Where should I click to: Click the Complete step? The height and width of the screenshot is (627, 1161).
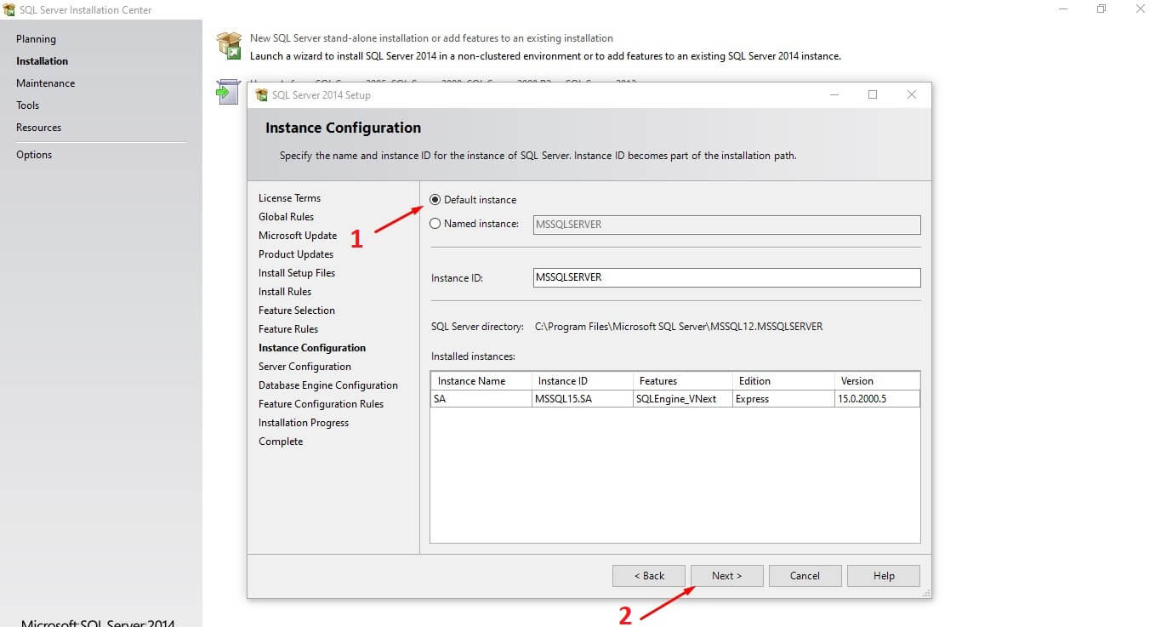(281, 442)
